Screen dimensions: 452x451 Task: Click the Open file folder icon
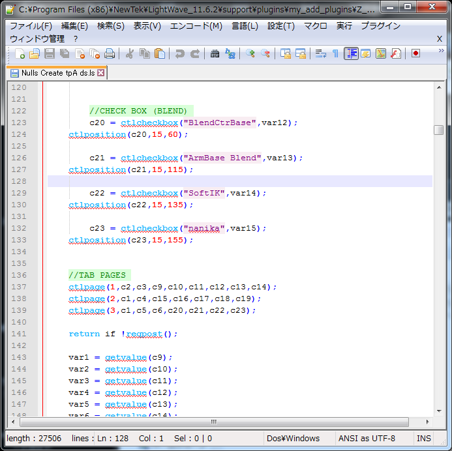(x=35, y=53)
